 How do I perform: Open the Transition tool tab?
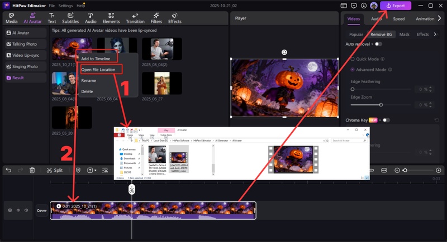tap(135, 18)
